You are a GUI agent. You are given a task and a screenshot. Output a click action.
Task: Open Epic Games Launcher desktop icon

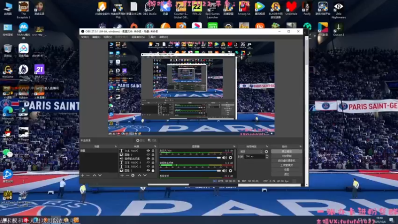pyautogui.click(x=212, y=10)
